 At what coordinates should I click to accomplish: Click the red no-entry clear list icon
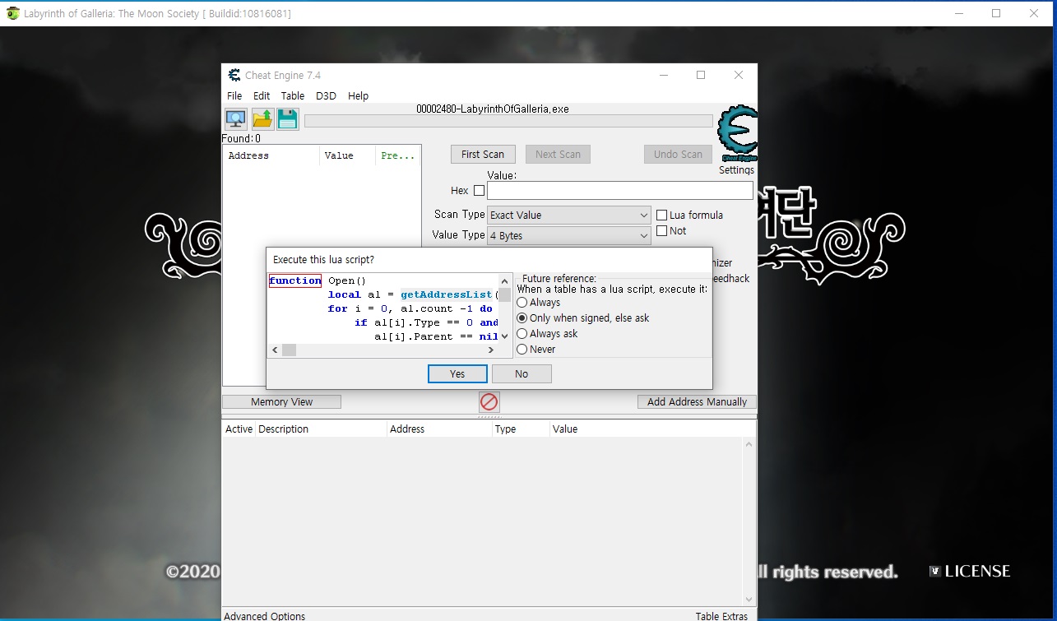tap(489, 401)
